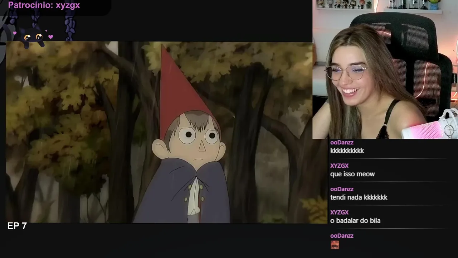Click the pink heart right of the cat
The image size is (458, 258).
click(50, 37)
